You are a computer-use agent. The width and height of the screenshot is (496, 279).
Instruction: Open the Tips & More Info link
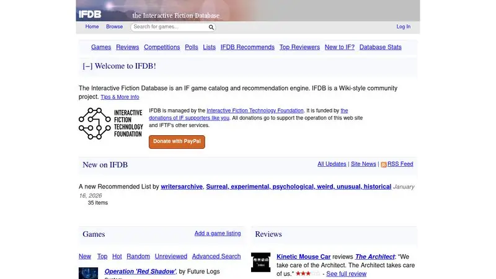120,97
